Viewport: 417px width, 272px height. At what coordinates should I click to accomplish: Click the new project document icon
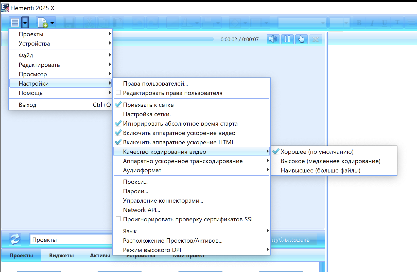(x=43, y=23)
